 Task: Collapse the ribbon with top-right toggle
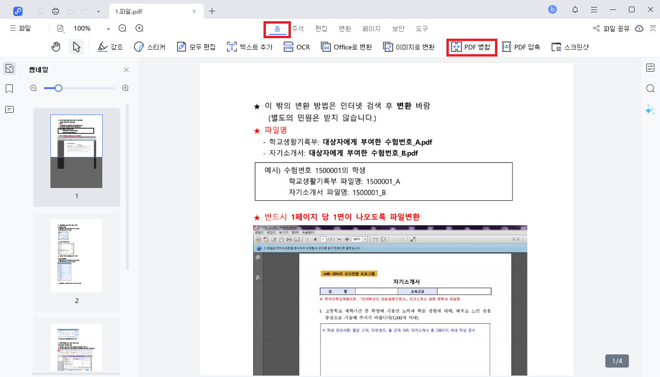click(x=653, y=28)
